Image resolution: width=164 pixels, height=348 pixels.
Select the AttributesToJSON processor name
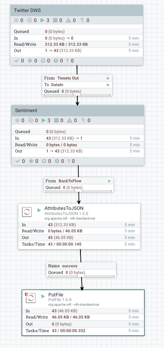(x=64, y=208)
